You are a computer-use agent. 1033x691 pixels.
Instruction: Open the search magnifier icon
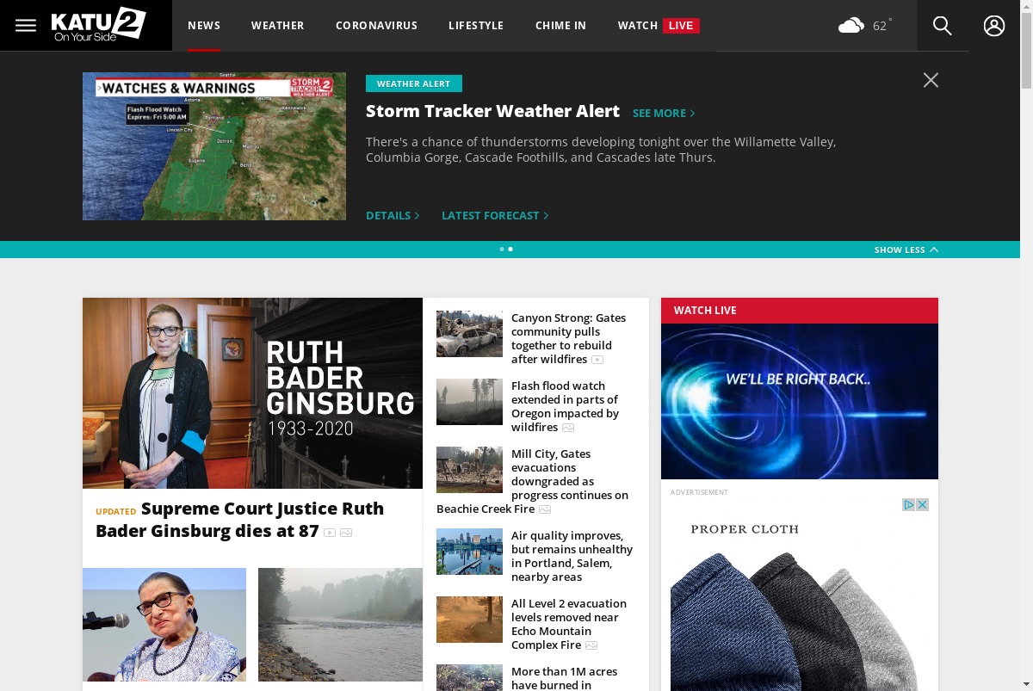click(x=943, y=26)
